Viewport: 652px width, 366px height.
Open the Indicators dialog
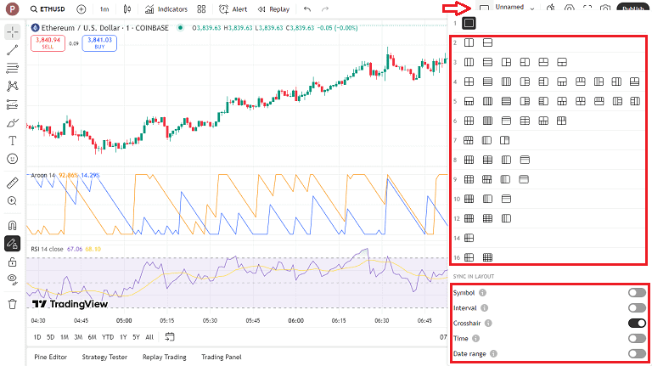pos(166,9)
